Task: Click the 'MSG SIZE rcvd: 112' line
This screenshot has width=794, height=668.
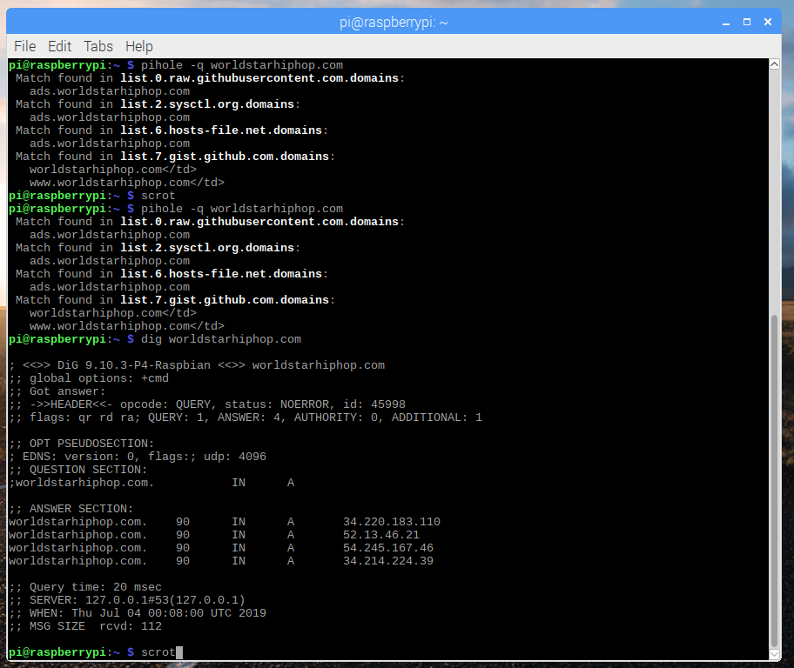Action: 85,626
